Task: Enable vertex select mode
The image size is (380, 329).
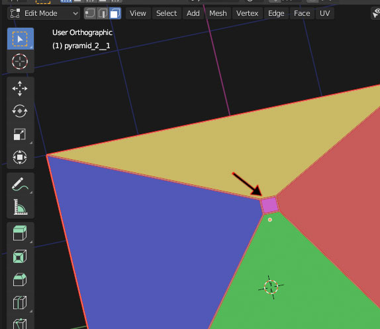Action: click(x=90, y=13)
